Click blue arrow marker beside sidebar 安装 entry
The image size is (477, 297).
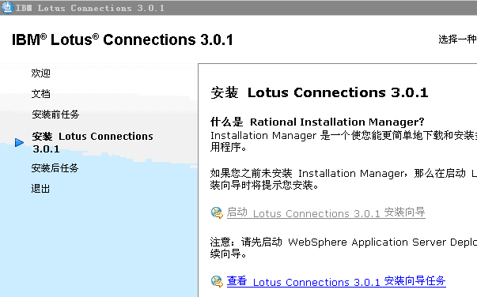point(19,142)
